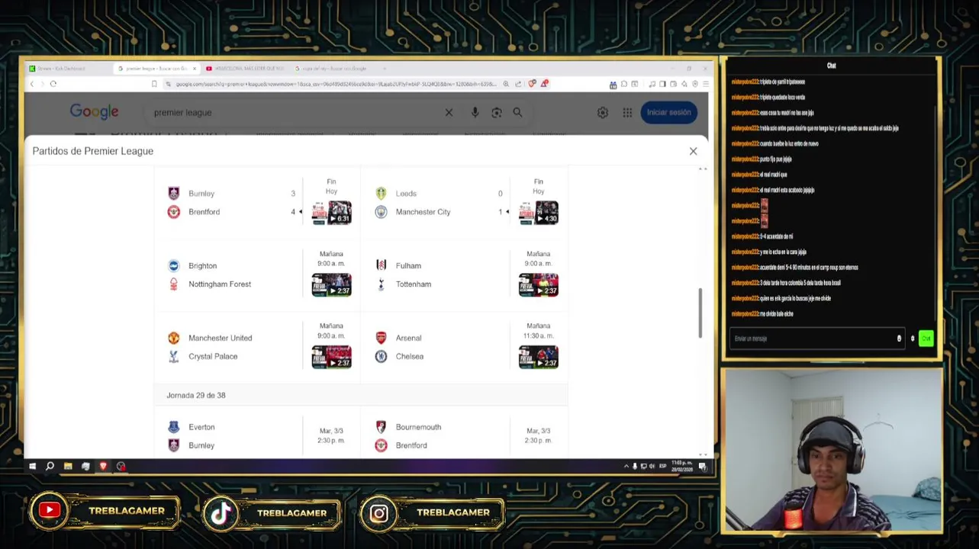Open Google quick settings gear
This screenshot has height=549, width=979.
click(603, 112)
